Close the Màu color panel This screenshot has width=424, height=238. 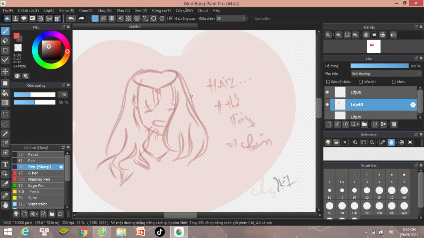68,27
